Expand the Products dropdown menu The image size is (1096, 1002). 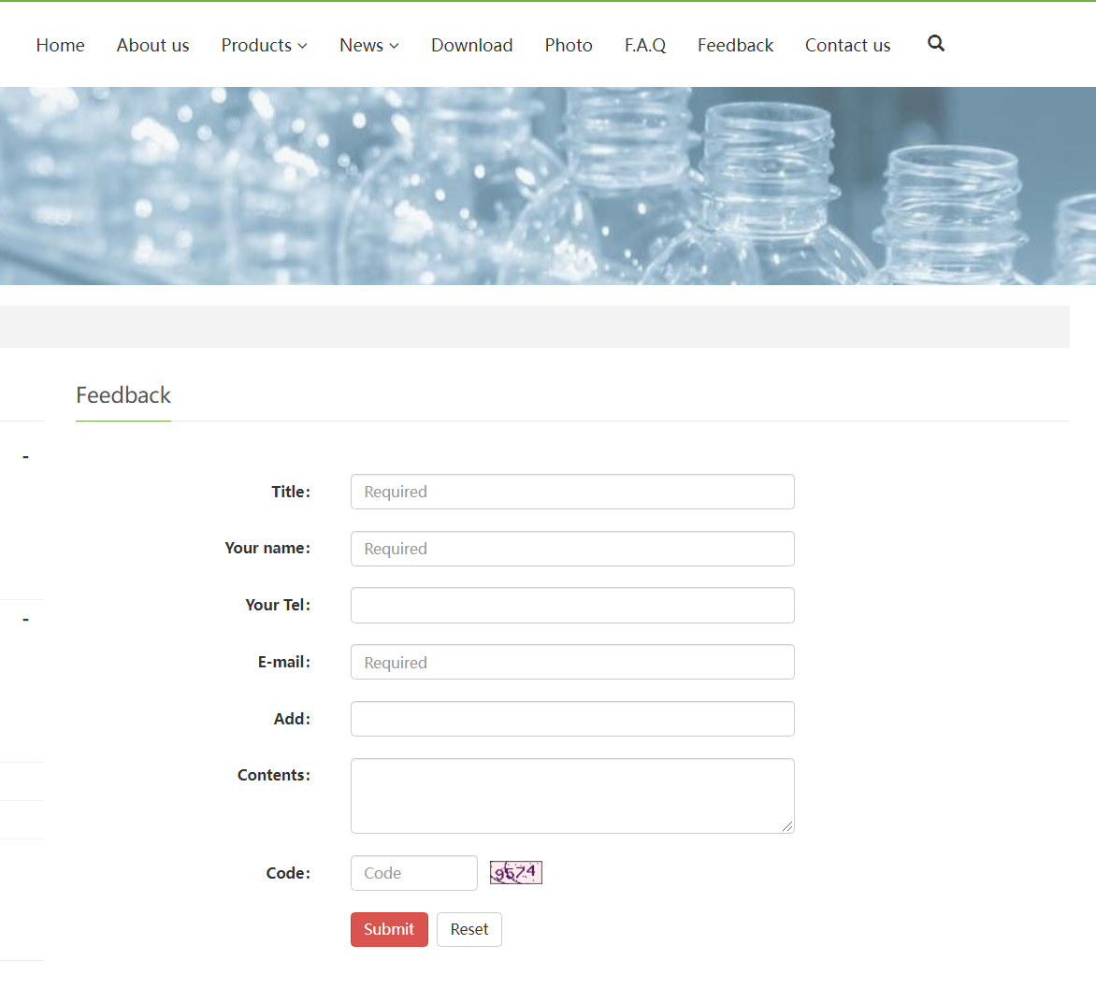tap(264, 45)
